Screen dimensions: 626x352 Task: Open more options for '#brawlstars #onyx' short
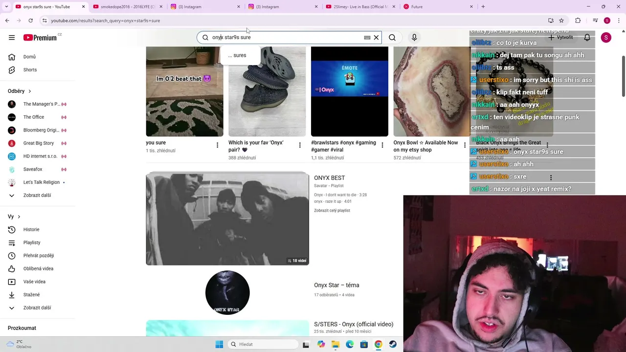click(382, 145)
